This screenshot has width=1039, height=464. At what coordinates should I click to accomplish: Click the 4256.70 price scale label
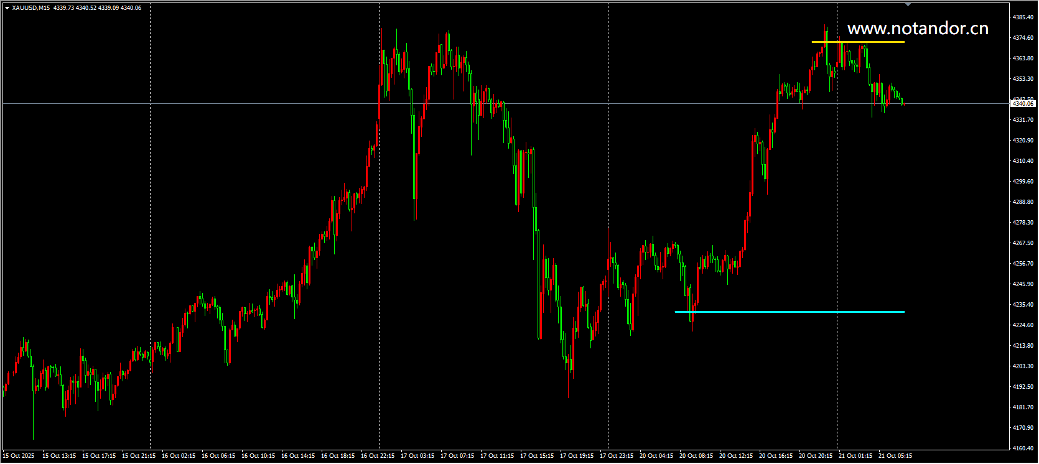pyautogui.click(x=1023, y=264)
